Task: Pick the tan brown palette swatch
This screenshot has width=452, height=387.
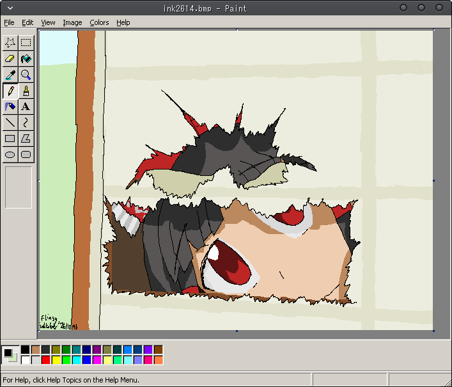Action: 35,350
